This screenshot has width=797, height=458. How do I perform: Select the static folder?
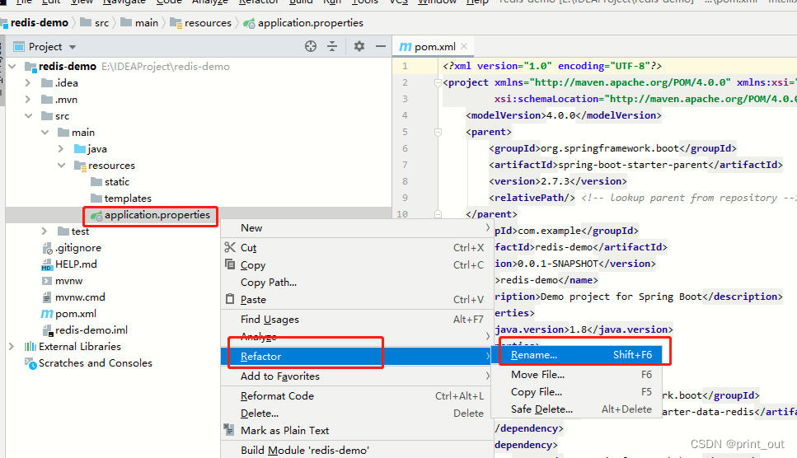117,182
